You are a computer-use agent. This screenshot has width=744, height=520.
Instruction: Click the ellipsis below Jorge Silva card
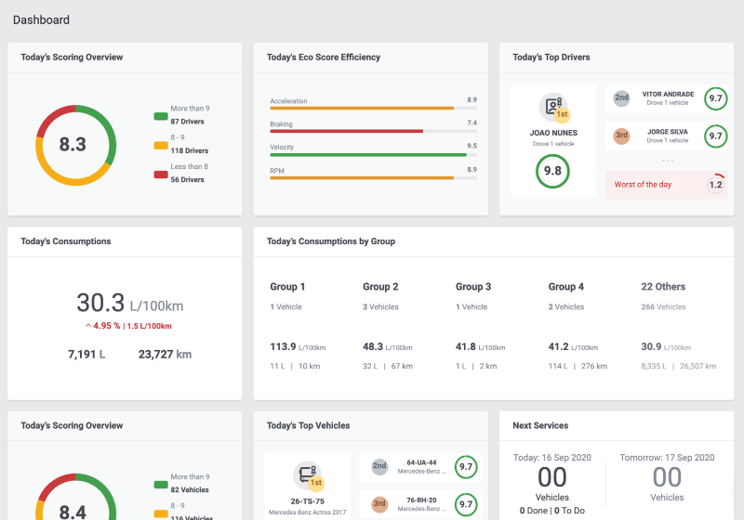tap(668, 161)
